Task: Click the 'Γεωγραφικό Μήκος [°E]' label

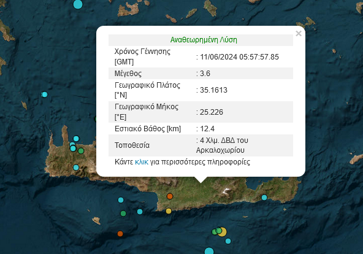Action: pyautogui.click(x=147, y=112)
